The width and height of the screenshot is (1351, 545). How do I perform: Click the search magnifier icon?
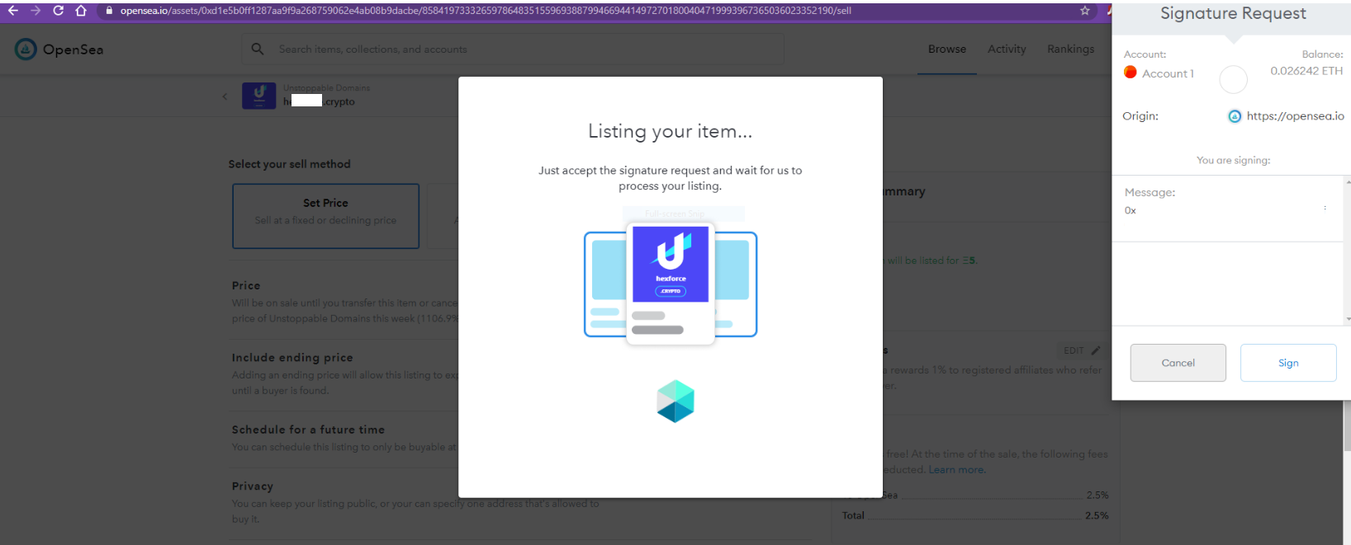point(258,49)
